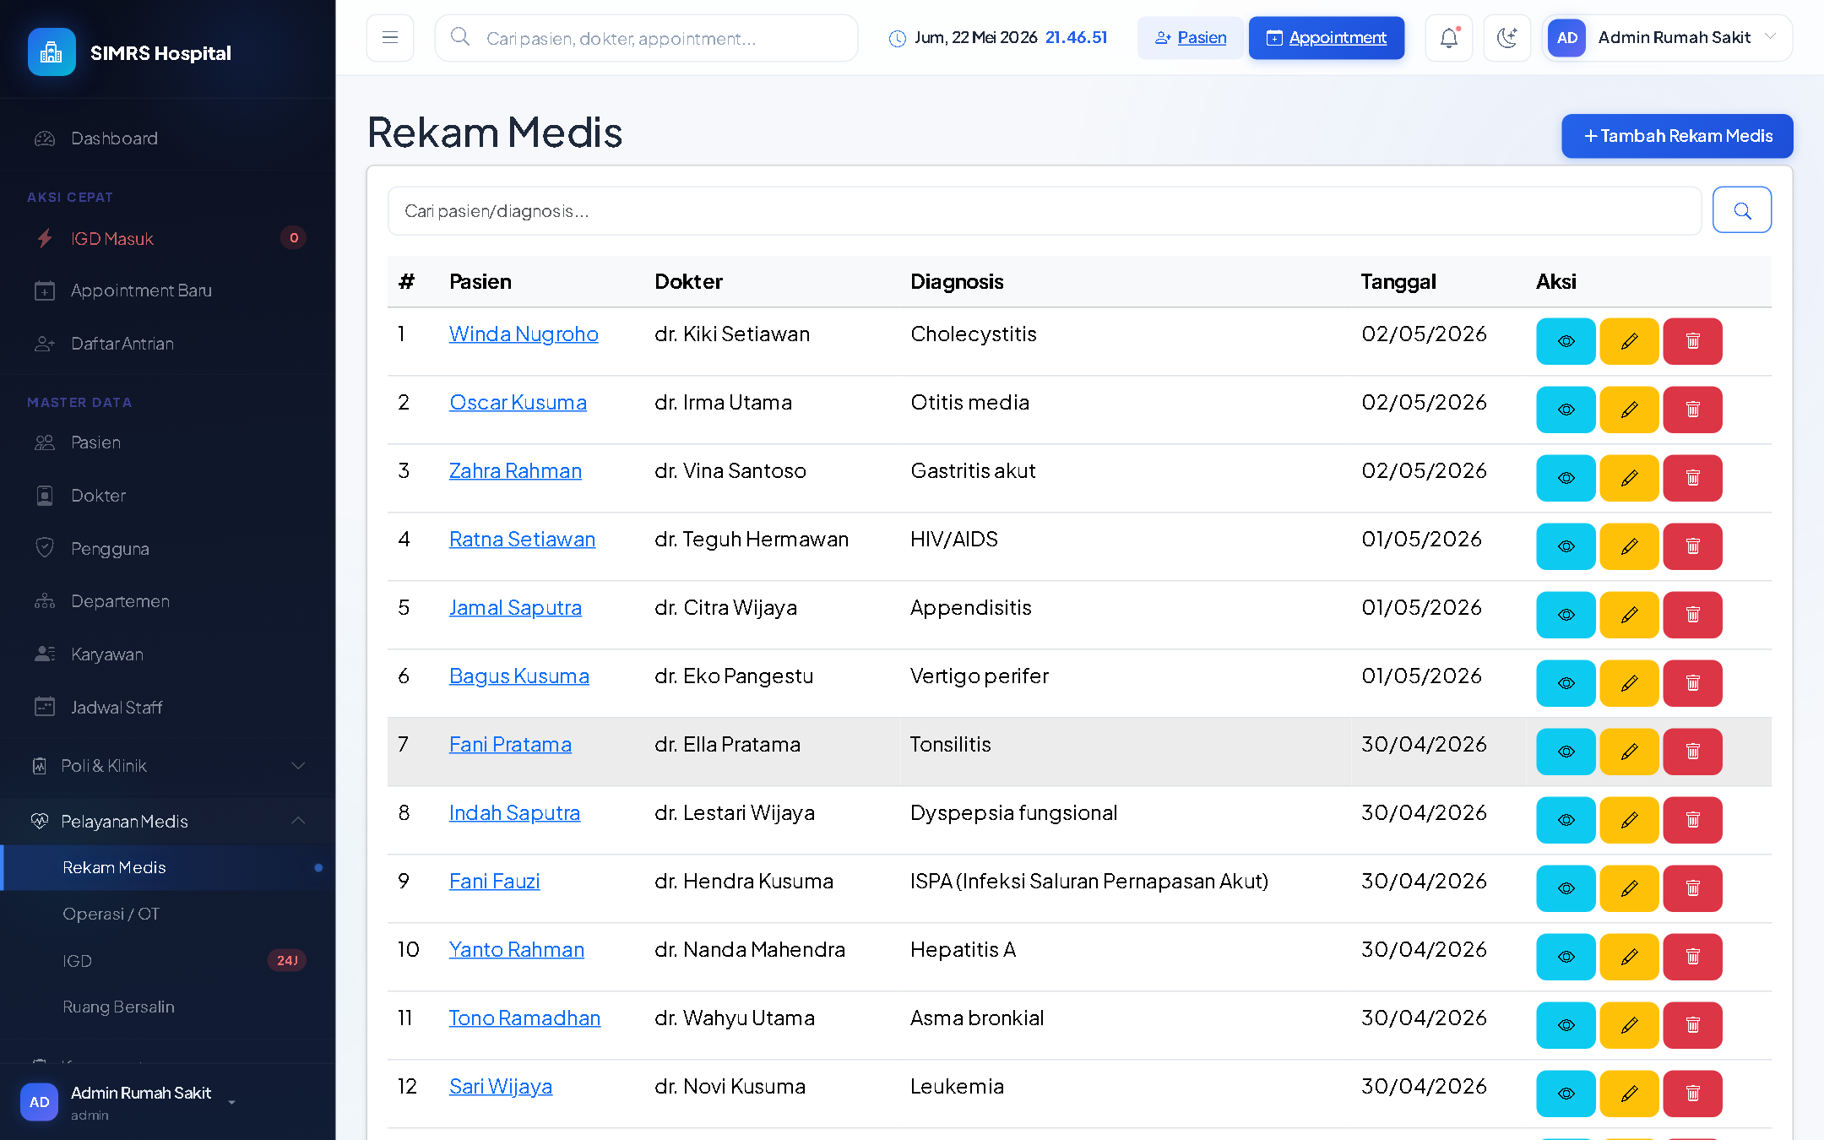This screenshot has width=1824, height=1140.
Task: Click the hamburger menu icon in the top bar
Action: tap(390, 38)
